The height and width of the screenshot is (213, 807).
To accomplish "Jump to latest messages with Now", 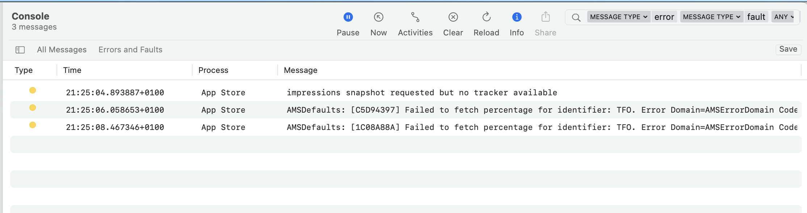I will click(x=378, y=17).
